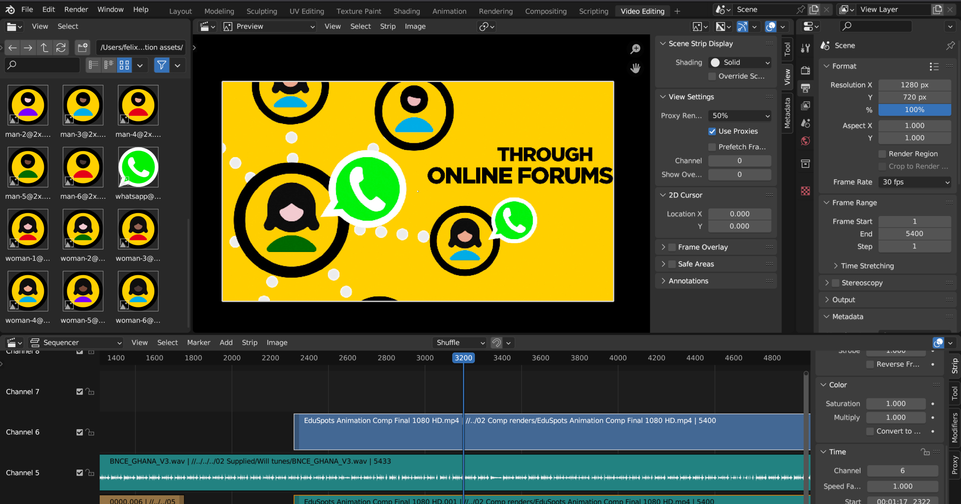Viewport: 961px width, 504px height.
Task: Enable the Frame Overlay checkbox
Action: point(672,247)
